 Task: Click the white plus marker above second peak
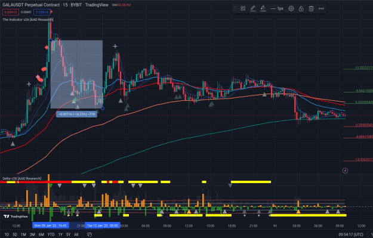point(115,46)
